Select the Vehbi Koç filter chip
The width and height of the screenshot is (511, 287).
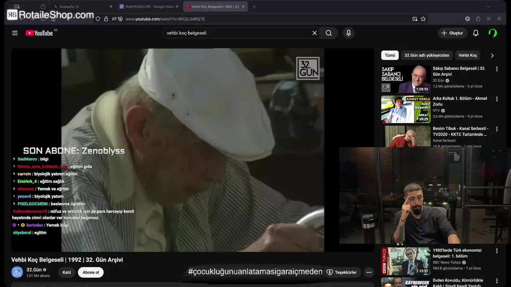[x=467, y=55]
